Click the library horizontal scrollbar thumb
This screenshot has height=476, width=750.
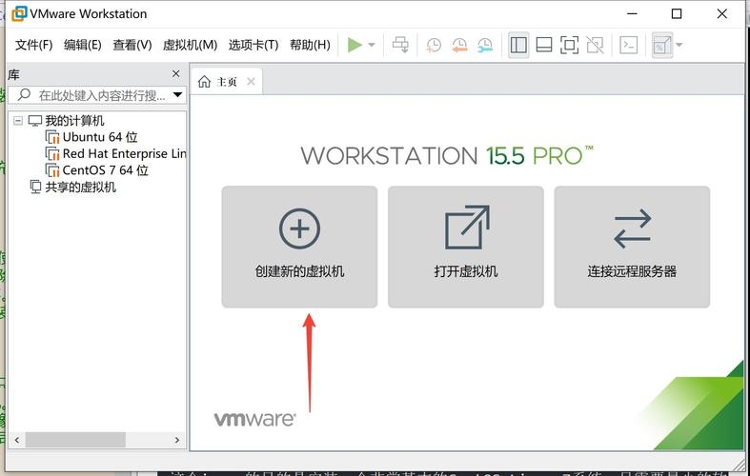pos(75,440)
